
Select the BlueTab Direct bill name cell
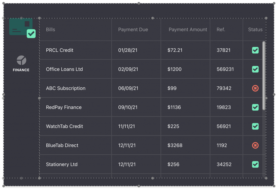62,145
